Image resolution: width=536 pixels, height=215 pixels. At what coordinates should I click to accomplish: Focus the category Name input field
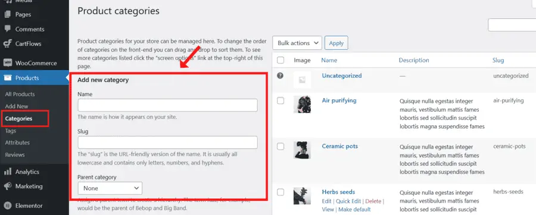(167, 105)
